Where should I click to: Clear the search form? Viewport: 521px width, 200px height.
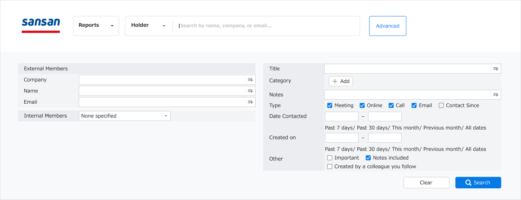[x=426, y=183]
